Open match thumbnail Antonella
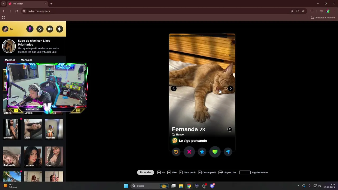The height and width of the screenshot is (190, 338). coord(12,157)
